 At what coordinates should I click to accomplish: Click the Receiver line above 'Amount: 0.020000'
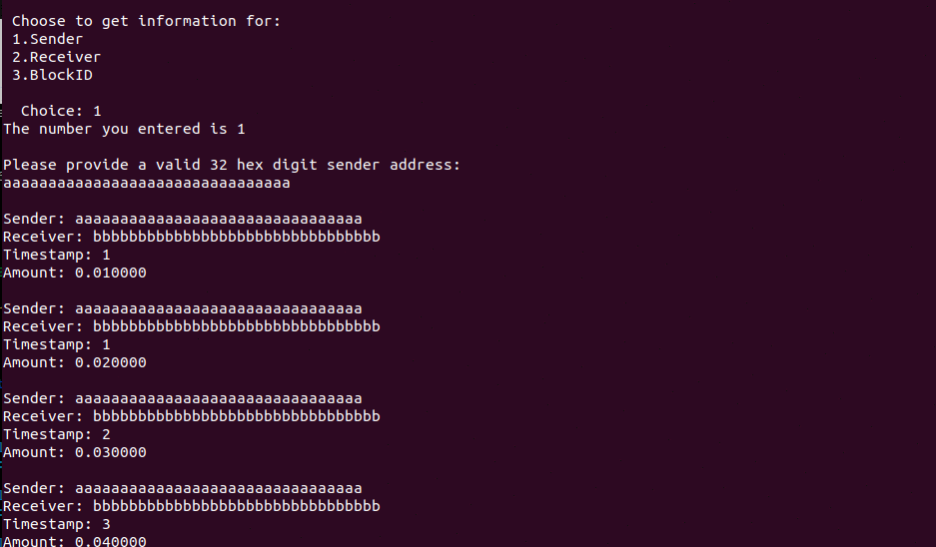pyautogui.click(x=191, y=326)
